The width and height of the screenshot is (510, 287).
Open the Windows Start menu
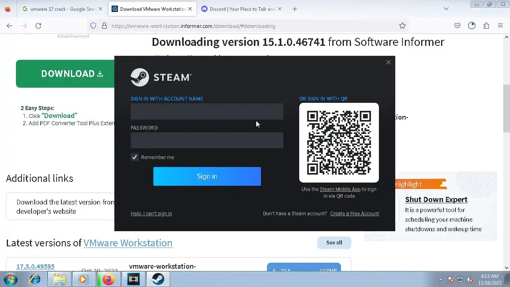tap(11, 279)
